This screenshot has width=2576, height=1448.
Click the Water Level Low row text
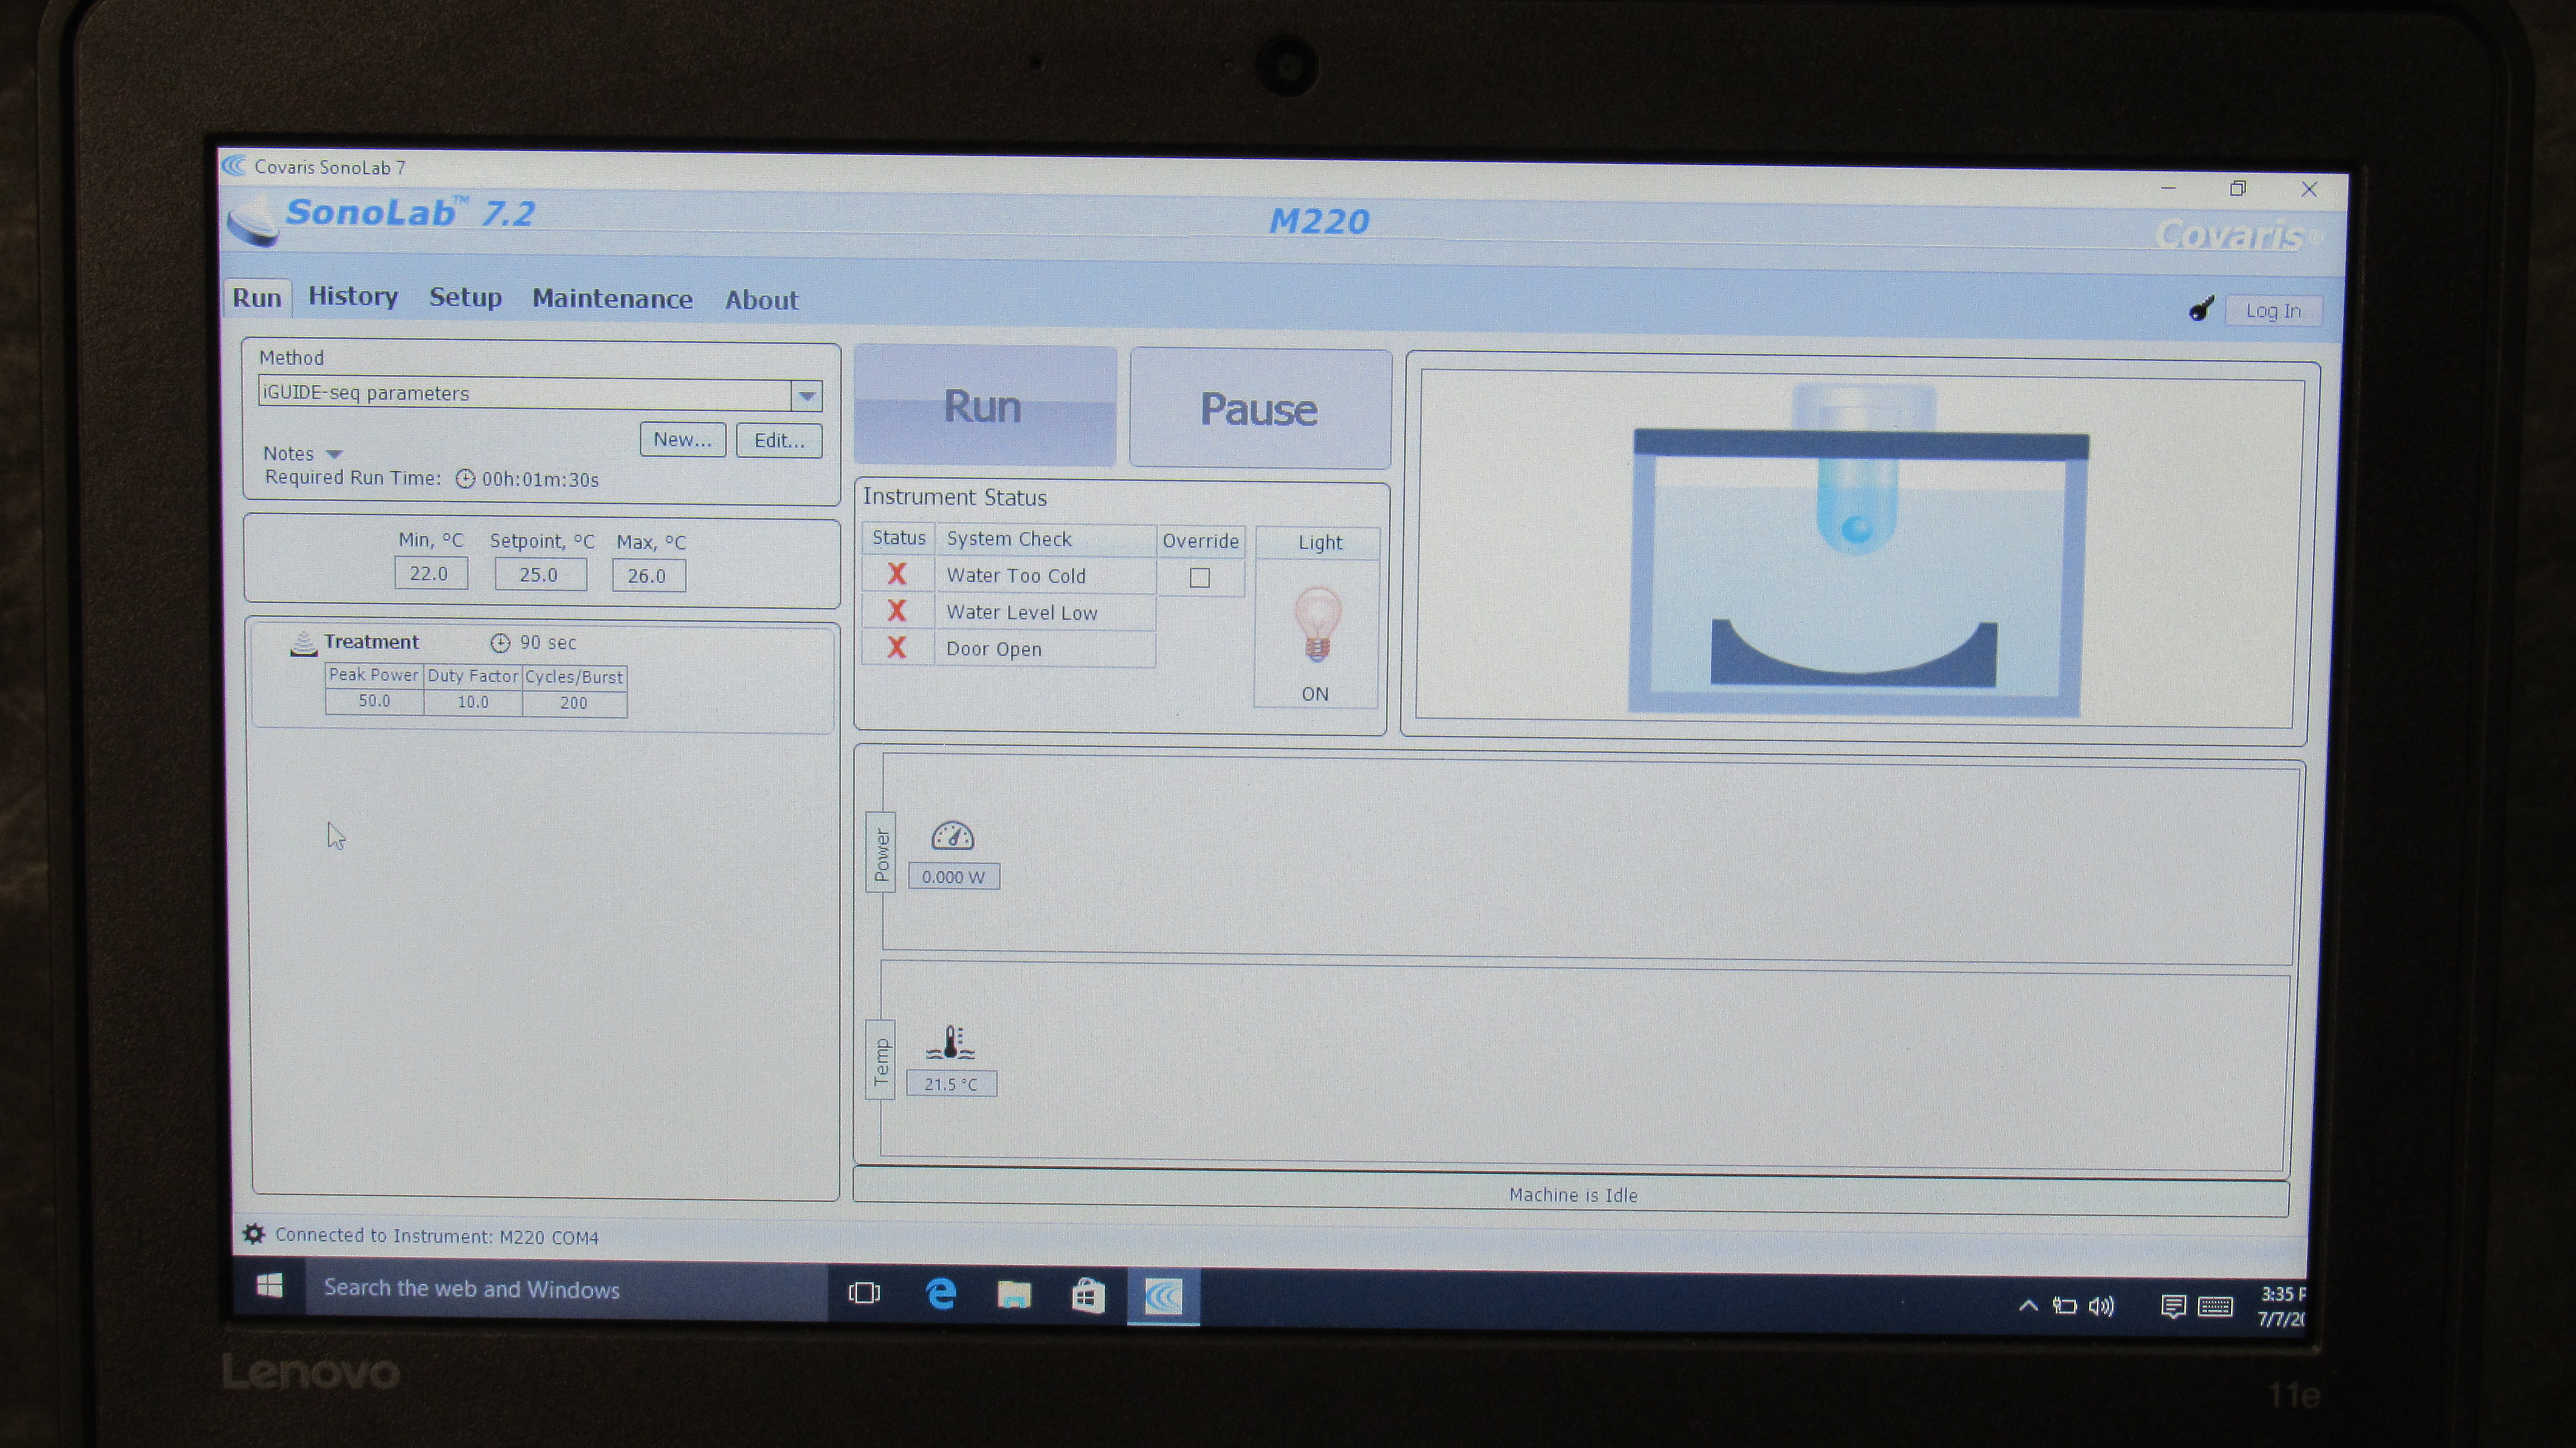click(x=1022, y=613)
